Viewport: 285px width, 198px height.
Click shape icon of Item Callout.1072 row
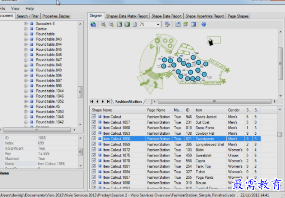tap(100, 150)
